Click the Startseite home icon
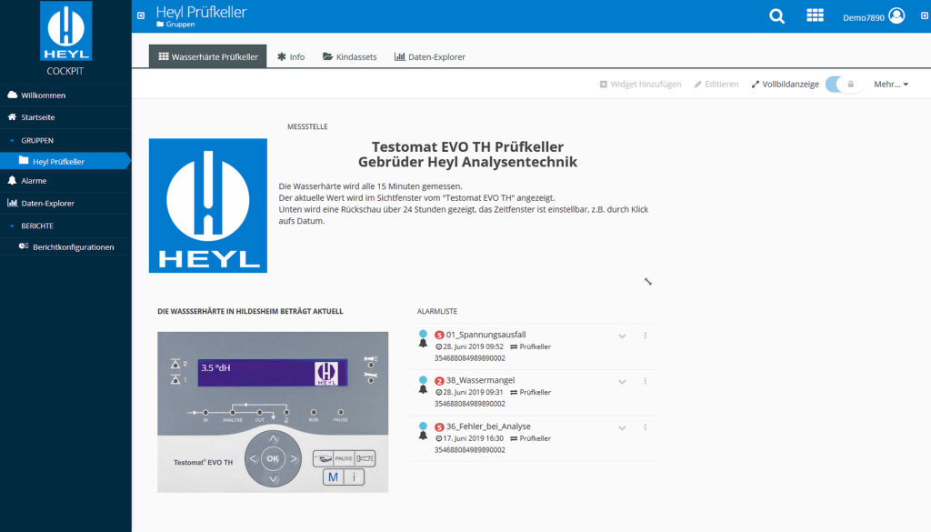Screen dimensions: 931x532 pyautogui.click(x=12, y=117)
